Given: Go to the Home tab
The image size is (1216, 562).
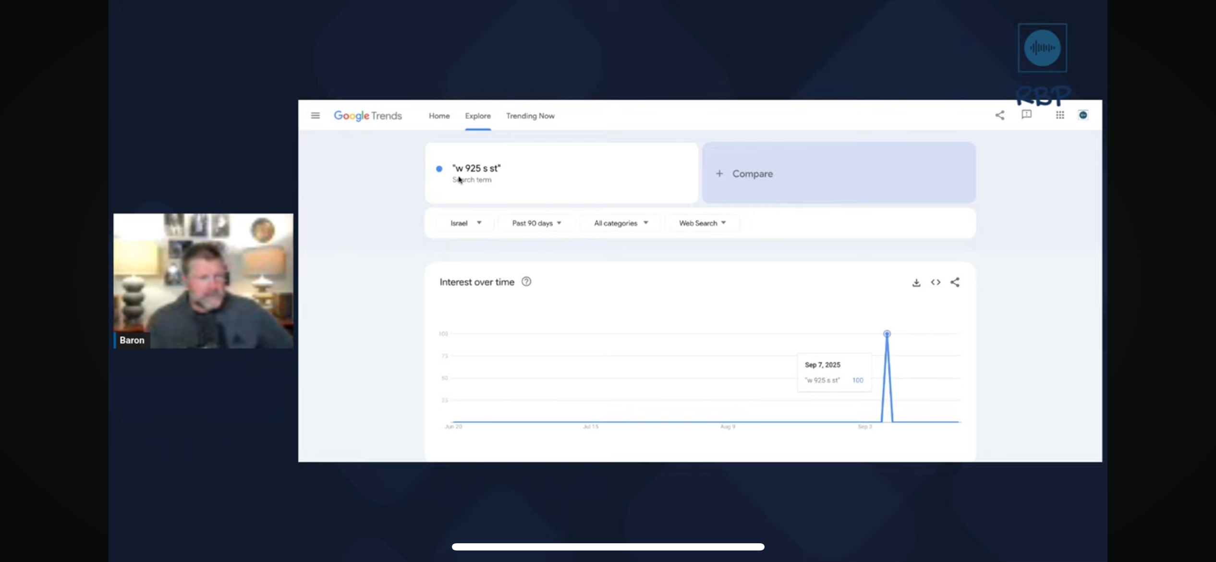Looking at the screenshot, I should coord(439,116).
